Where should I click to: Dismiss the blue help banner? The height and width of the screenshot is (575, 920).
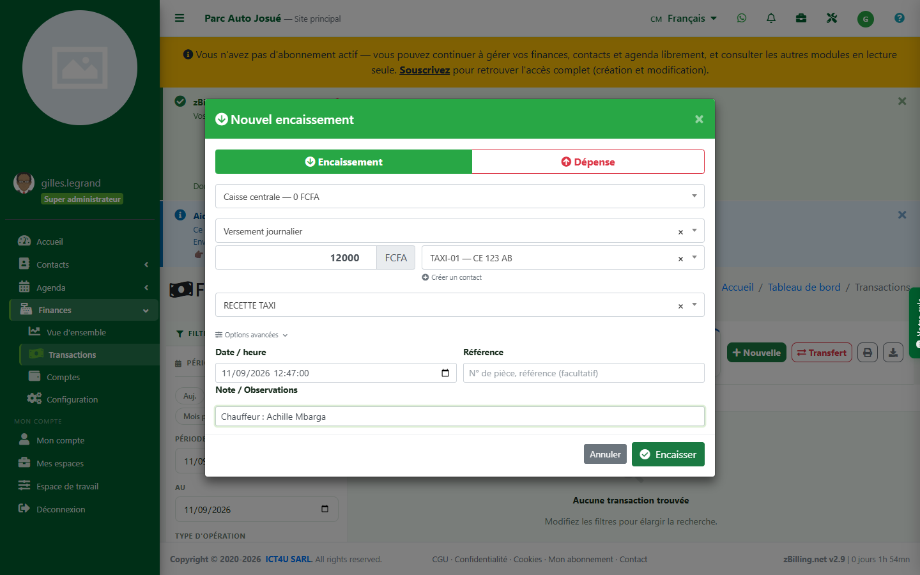[902, 215]
